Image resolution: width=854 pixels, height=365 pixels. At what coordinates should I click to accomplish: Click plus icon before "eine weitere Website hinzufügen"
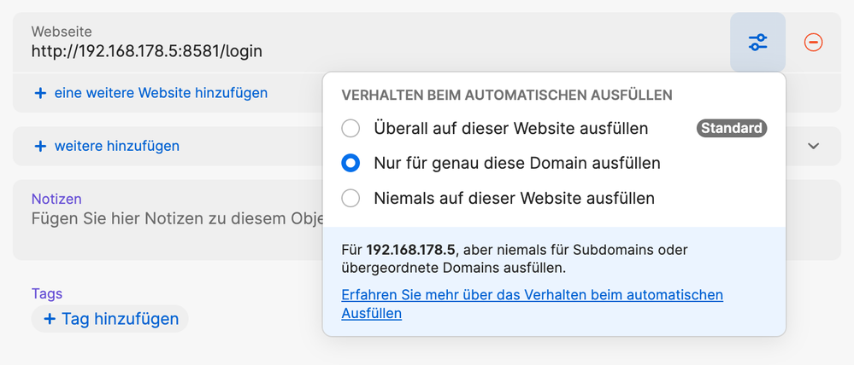(39, 93)
